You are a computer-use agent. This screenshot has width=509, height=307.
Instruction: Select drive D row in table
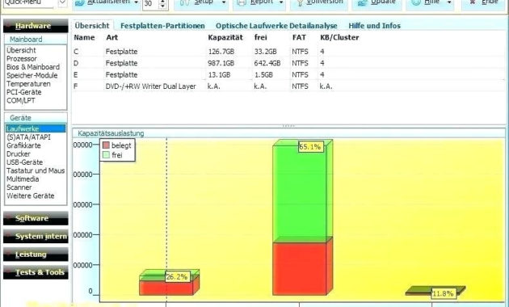288,63
